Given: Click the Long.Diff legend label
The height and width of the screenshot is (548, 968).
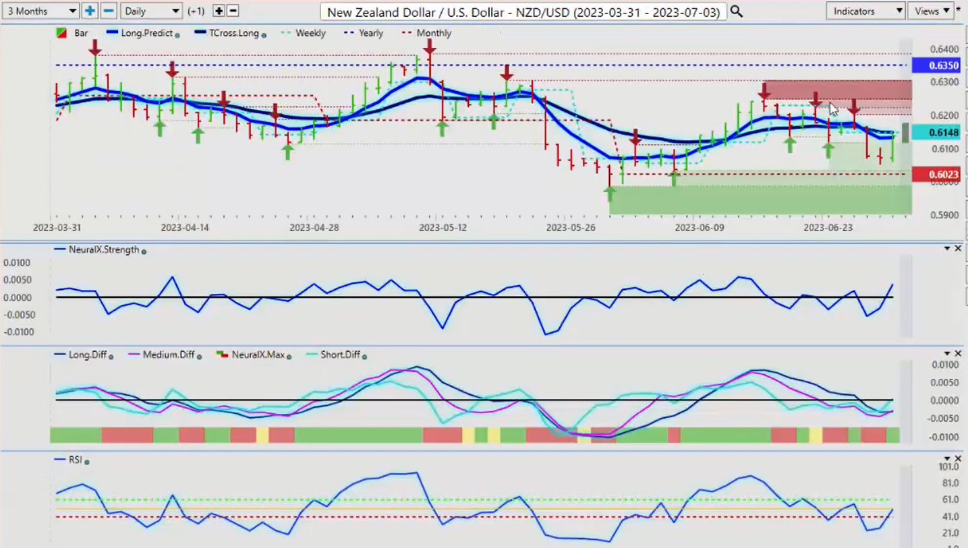Looking at the screenshot, I should point(88,355).
